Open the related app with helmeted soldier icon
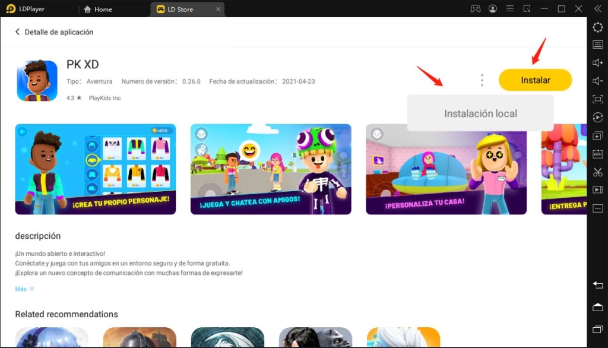 click(x=140, y=337)
